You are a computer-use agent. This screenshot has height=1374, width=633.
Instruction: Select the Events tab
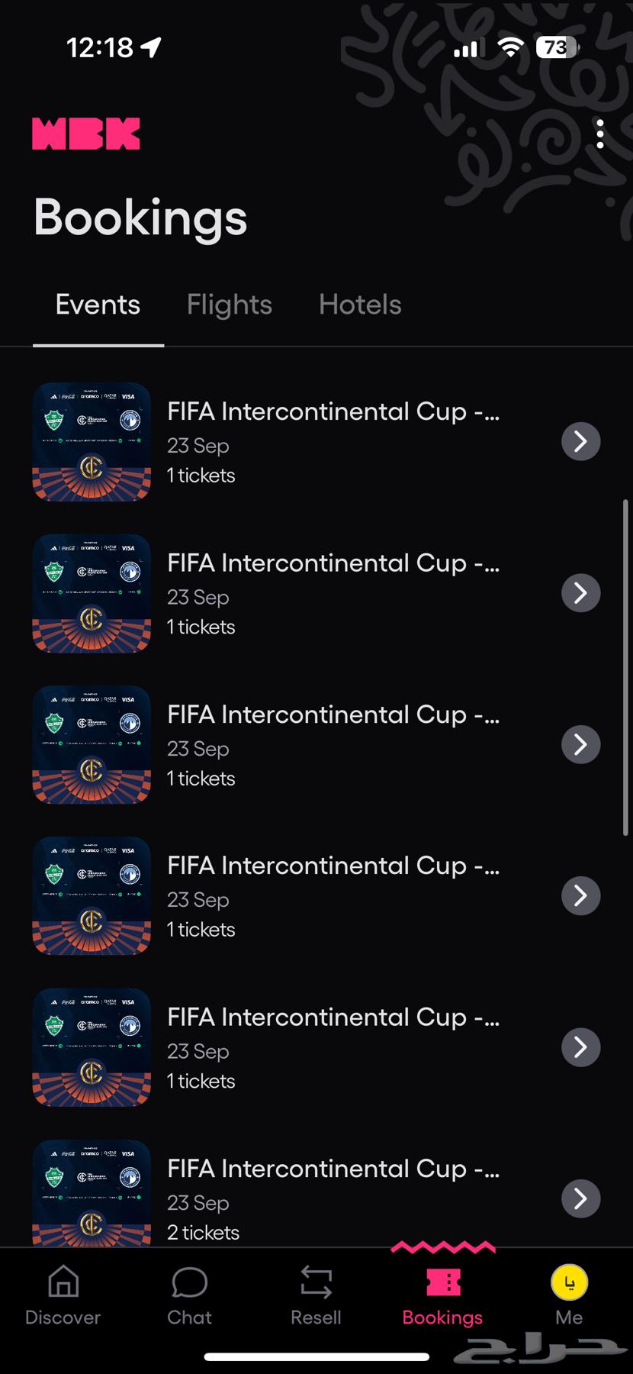click(97, 304)
